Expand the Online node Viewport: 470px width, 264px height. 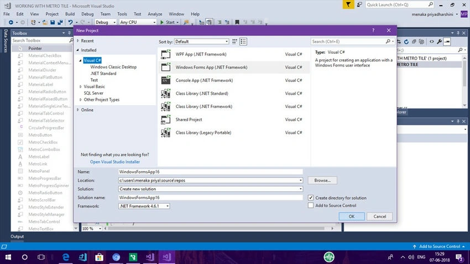pyautogui.click(x=78, y=110)
